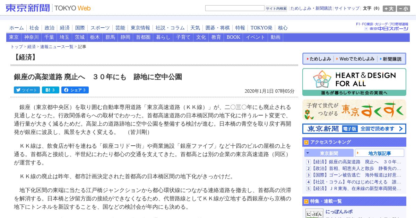Viewport: 416px width, 218px height.
Task: Select the 群馬 region tab
Action: click(x=110, y=37)
